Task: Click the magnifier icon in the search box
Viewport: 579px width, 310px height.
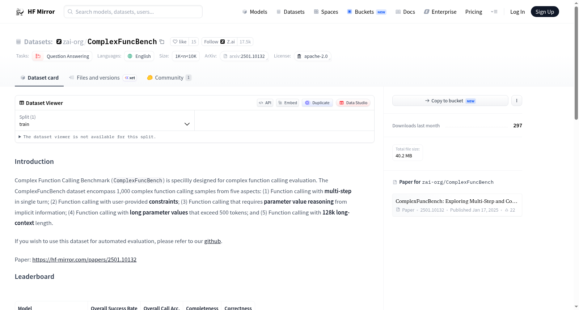Action: pos(71,12)
